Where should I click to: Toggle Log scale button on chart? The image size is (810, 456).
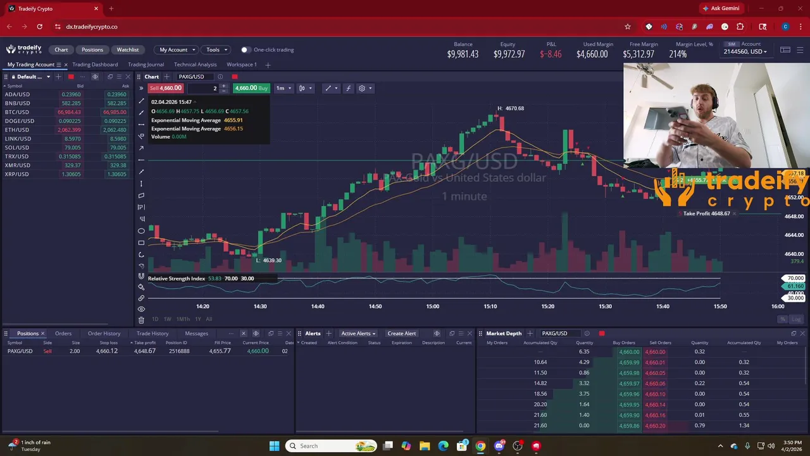pos(797,319)
